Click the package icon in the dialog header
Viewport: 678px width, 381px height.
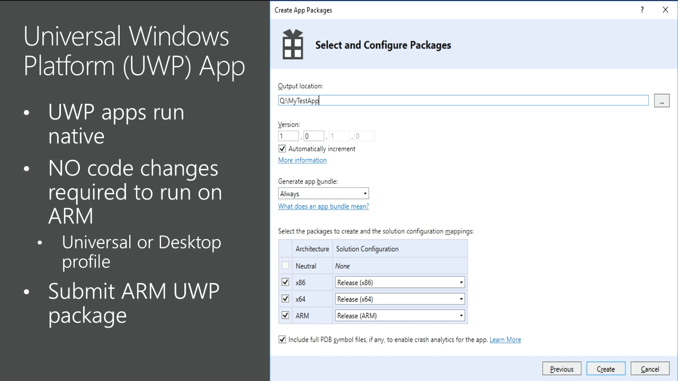pos(293,44)
